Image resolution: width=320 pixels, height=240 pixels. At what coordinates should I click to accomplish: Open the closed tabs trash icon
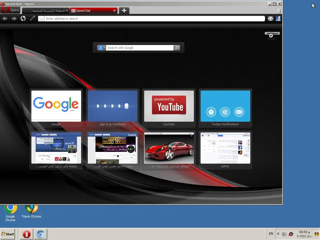[x=279, y=11]
